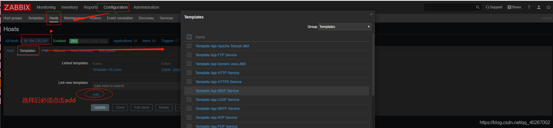Open the Reports menu
The image size is (553, 128).
point(91,7)
